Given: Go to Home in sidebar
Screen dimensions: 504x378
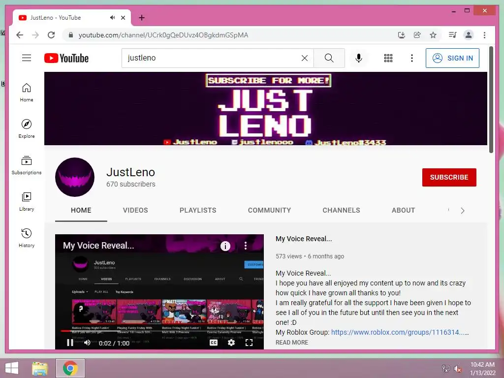Looking at the screenshot, I should tap(27, 93).
